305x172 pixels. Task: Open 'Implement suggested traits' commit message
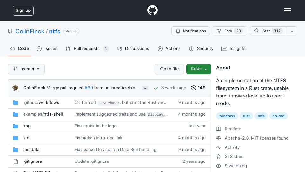click(x=120, y=114)
